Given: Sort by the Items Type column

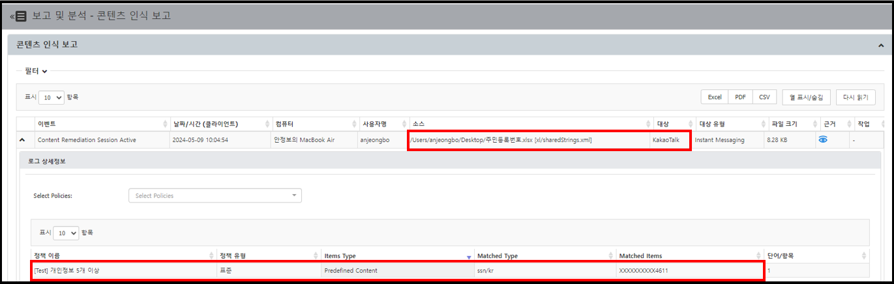Looking at the screenshot, I should pyautogui.click(x=468, y=257).
